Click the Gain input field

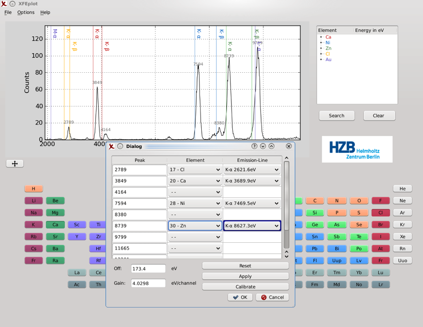[148, 283]
